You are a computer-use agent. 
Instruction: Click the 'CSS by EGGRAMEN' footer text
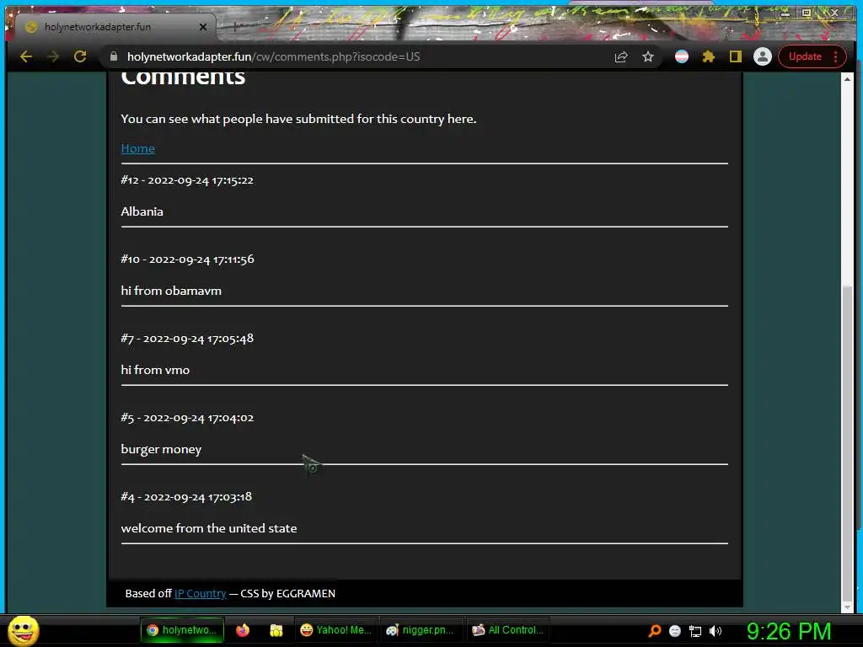(x=288, y=594)
